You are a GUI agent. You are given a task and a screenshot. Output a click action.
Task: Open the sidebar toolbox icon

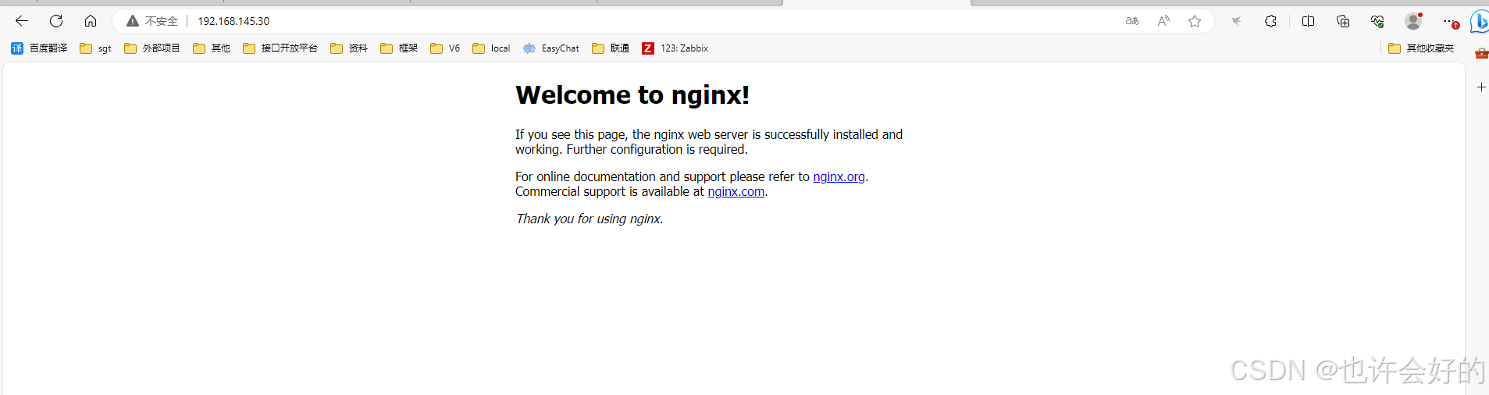[x=1481, y=53]
